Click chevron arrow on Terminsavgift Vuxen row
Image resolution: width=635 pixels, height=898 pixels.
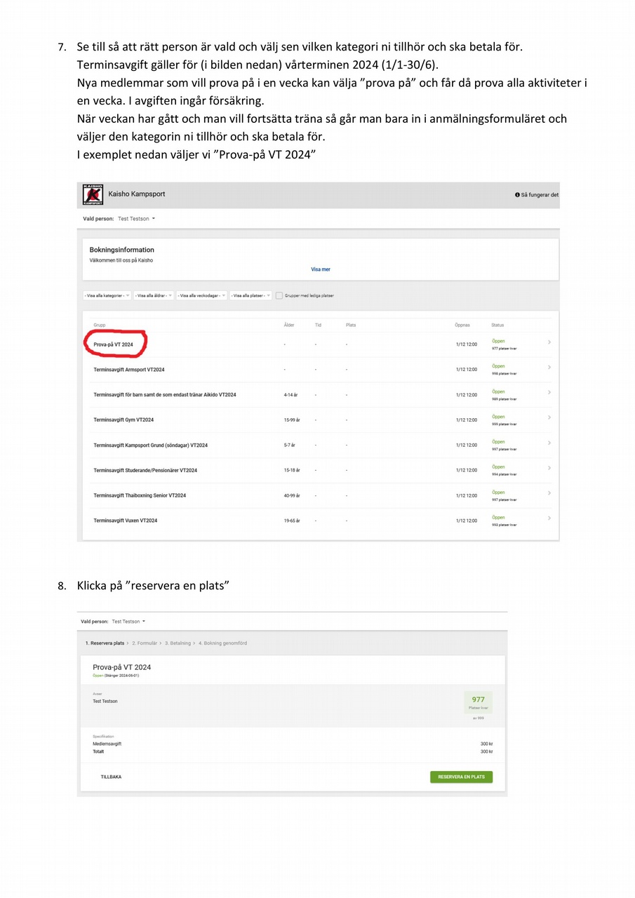click(x=549, y=518)
